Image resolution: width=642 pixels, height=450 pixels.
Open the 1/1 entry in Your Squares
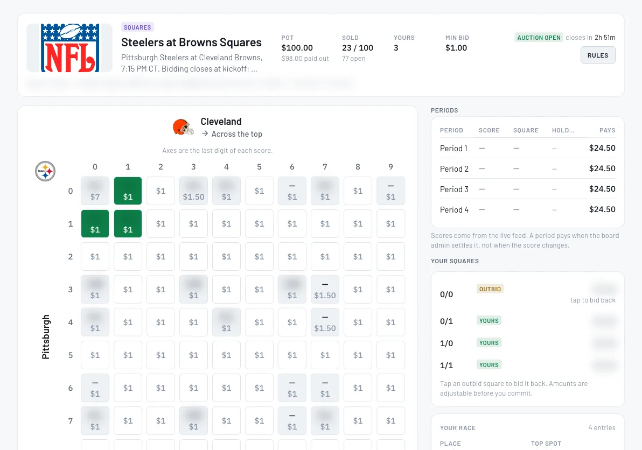point(528,365)
